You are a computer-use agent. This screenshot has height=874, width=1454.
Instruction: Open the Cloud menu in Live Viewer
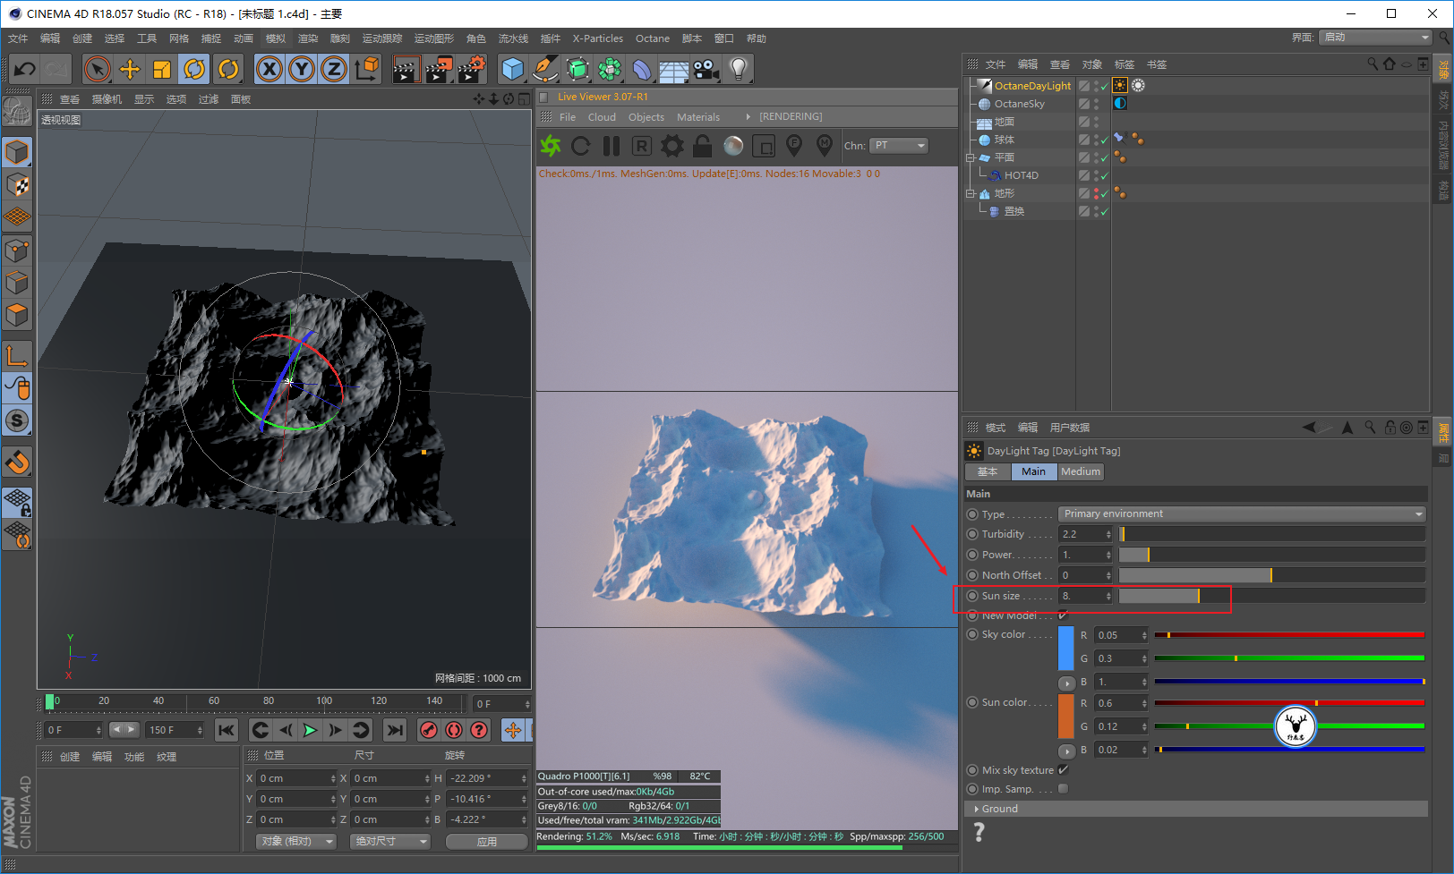pyautogui.click(x=602, y=117)
